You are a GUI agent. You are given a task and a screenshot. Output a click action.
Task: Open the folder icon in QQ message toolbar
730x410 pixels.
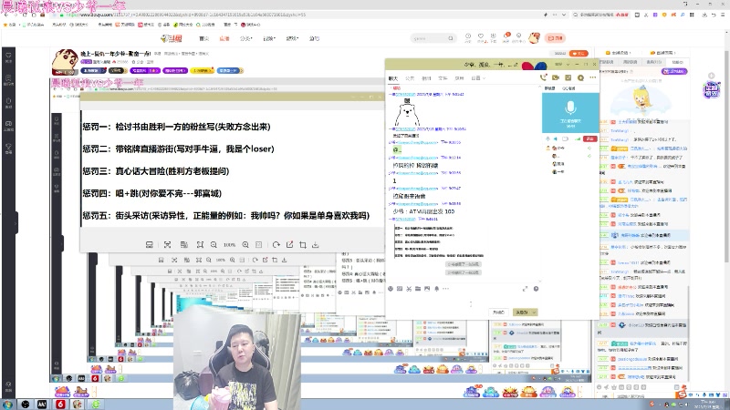[418, 289]
